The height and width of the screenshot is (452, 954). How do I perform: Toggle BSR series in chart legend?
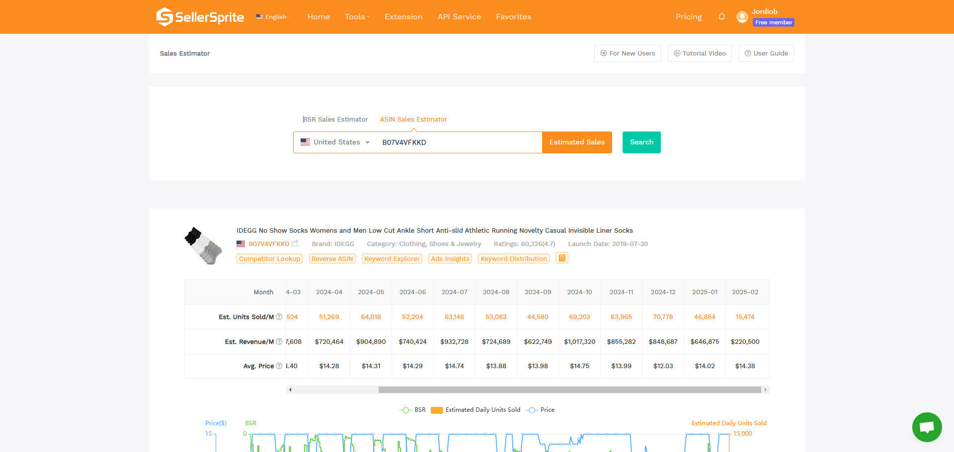tap(412, 410)
